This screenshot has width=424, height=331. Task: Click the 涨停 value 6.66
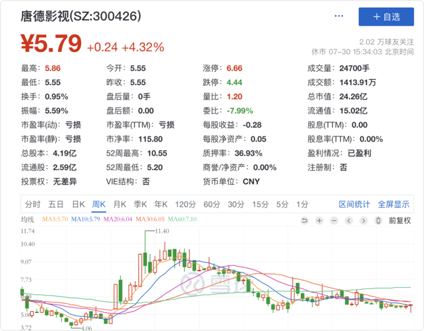point(235,68)
